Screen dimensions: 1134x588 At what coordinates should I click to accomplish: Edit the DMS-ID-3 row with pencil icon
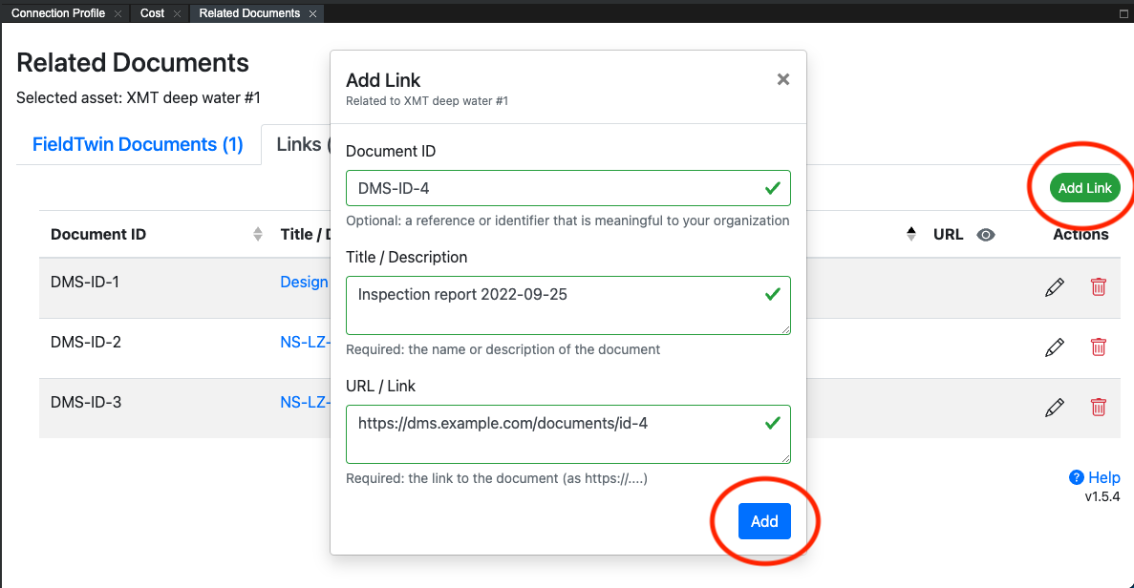(x=1055, y=408)
